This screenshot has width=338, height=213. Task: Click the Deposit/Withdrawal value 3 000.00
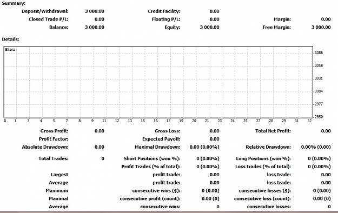tap(95, 11)
